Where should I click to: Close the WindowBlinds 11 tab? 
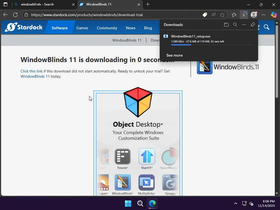tap(139, 4)
